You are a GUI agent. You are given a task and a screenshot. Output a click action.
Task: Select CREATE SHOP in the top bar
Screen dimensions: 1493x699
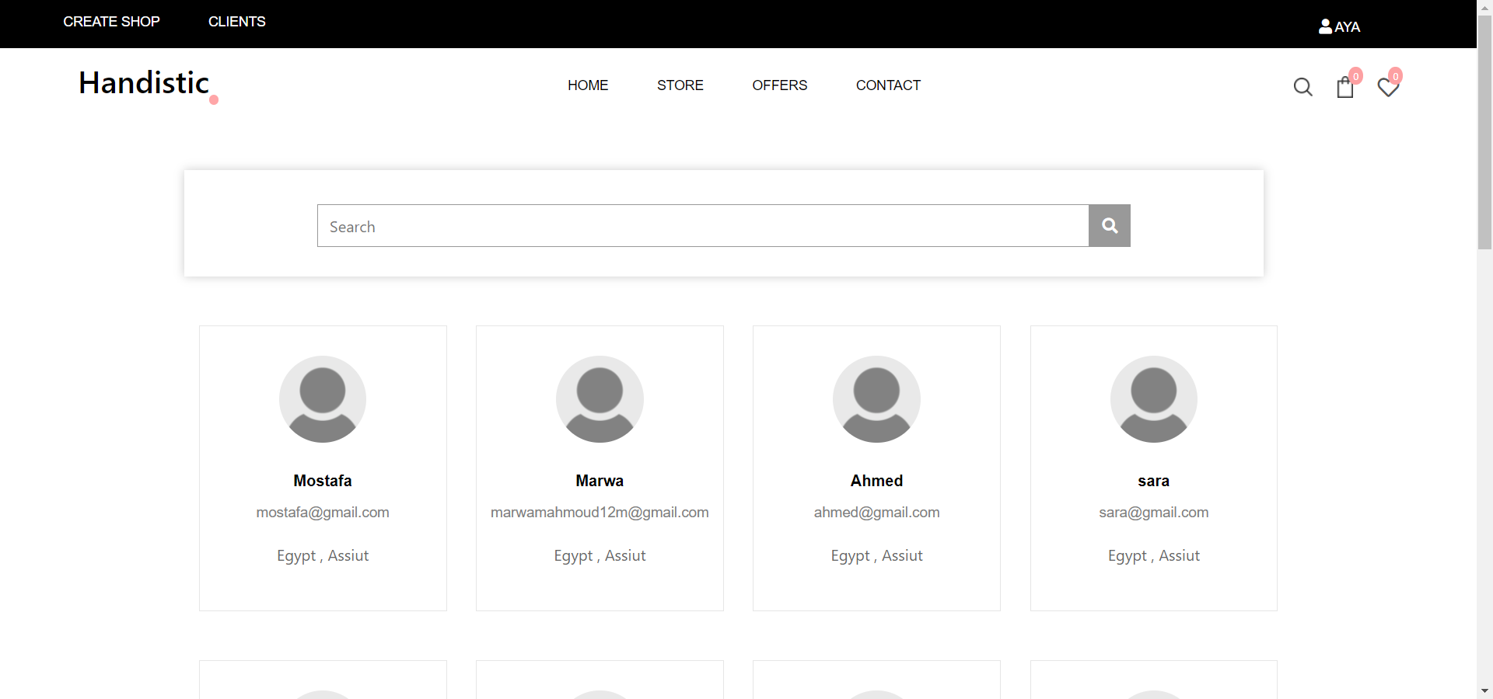pos(111,22)
